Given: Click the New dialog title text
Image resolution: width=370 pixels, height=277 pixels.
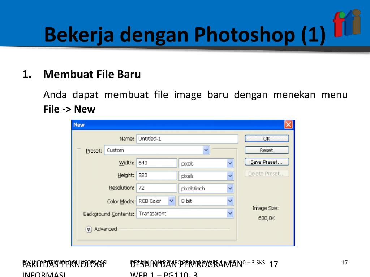Looking at the screenshot, I should [x=79, y=124].
